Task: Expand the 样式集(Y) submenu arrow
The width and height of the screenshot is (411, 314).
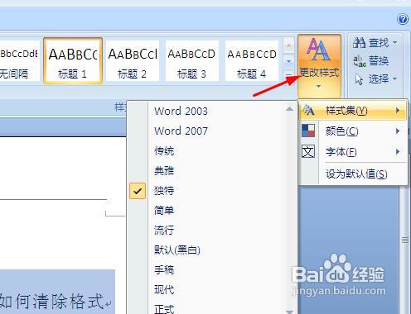Action: (398, 111)
